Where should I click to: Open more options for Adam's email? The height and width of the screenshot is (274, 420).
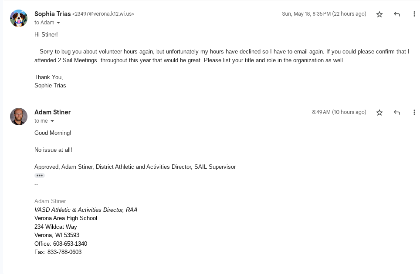414,113
